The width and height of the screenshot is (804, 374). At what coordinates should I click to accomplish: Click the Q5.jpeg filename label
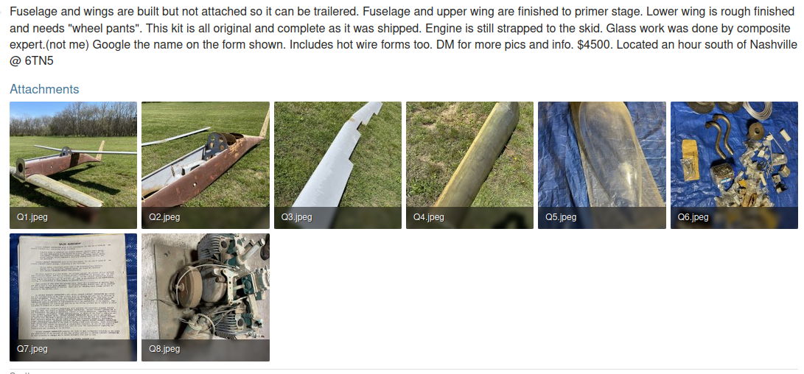coord(561,217)
